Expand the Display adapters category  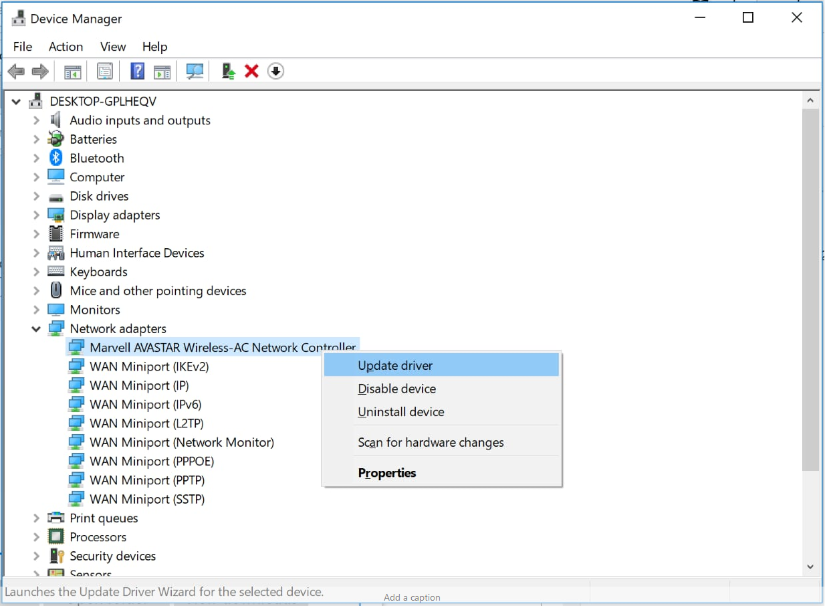(37, 215)
